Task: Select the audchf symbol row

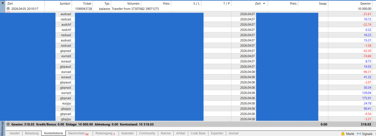Action: point(66,25)
